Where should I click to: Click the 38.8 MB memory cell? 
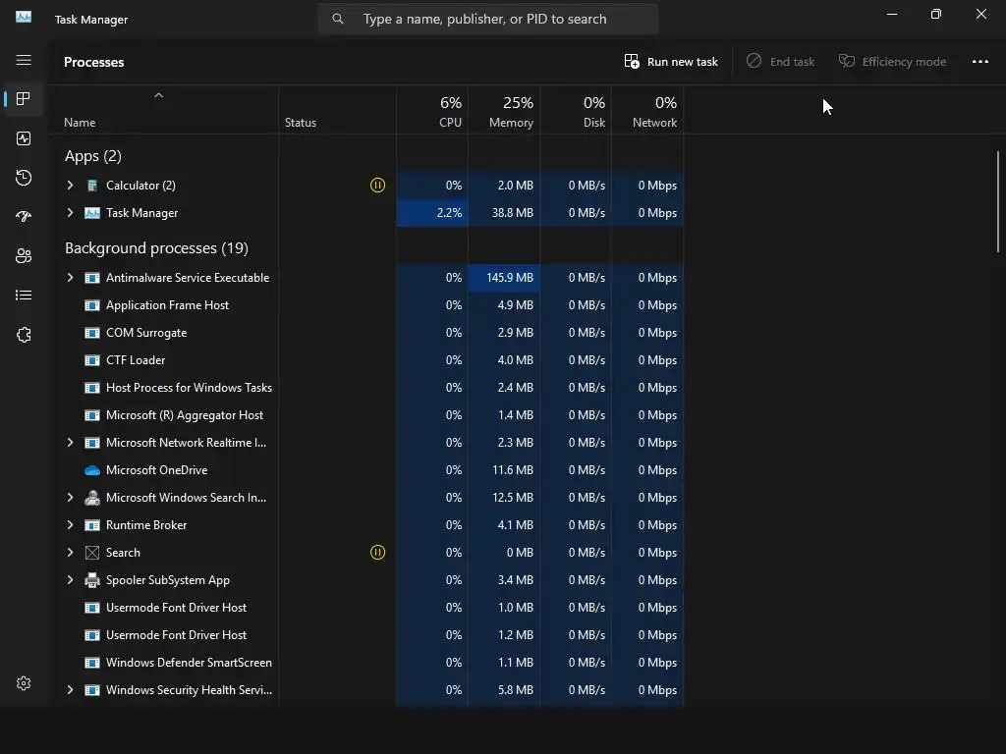504,213
